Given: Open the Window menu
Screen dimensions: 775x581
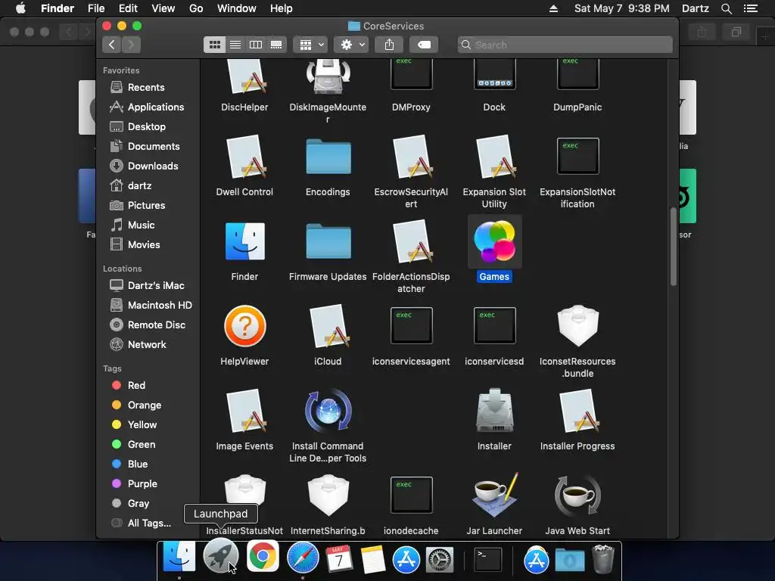Looking at the screenshot, I should pos(237,8).
